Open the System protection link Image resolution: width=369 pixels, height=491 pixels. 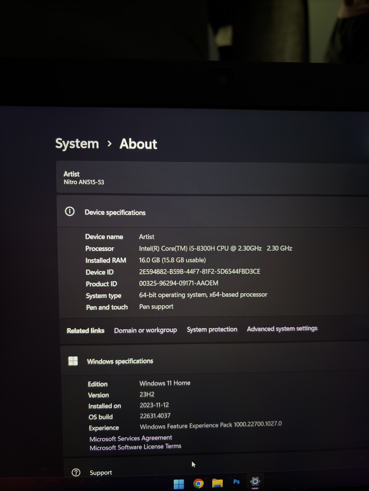coord(212,330)
